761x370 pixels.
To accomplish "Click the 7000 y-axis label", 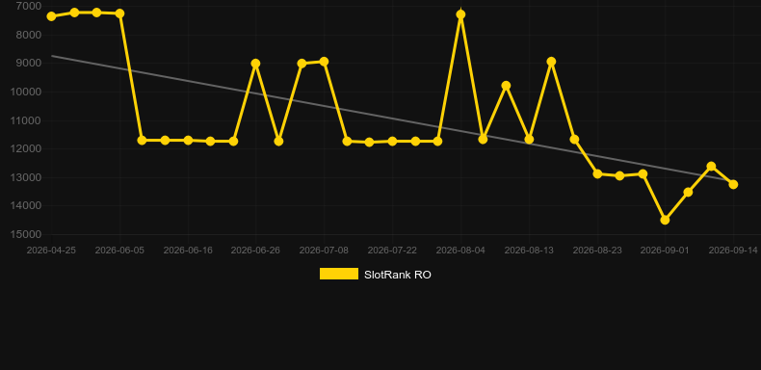I will click(x=29, y=6).
